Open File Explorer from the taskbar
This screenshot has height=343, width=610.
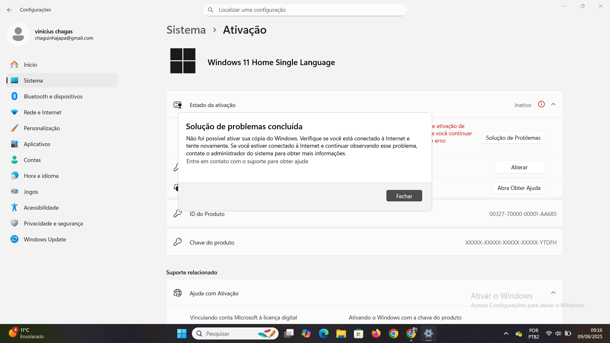[x=341, y=333]
